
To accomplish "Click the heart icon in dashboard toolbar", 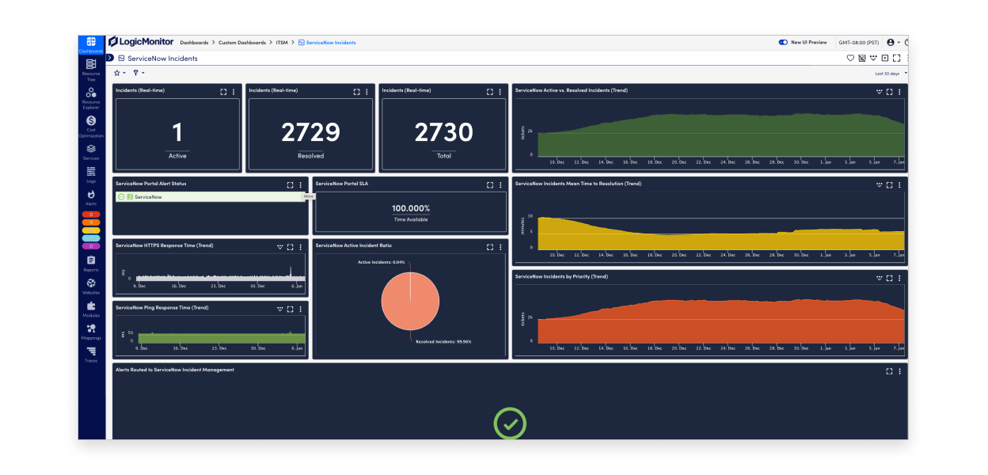I will point(851,58).
